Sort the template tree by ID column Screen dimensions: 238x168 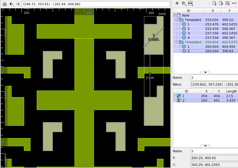tap(189, 11)
